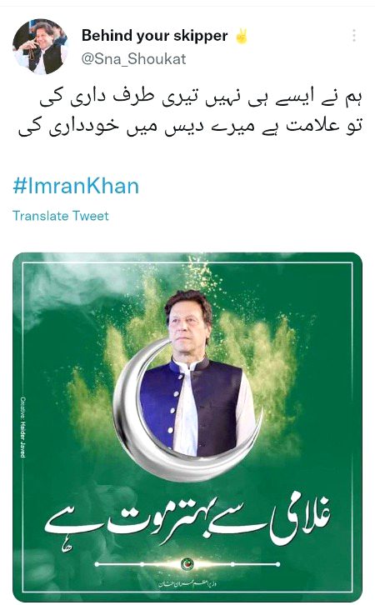The image size is (375, 605).
Task: Open the "Behind your skipper" display name
Action: [154, 36]
